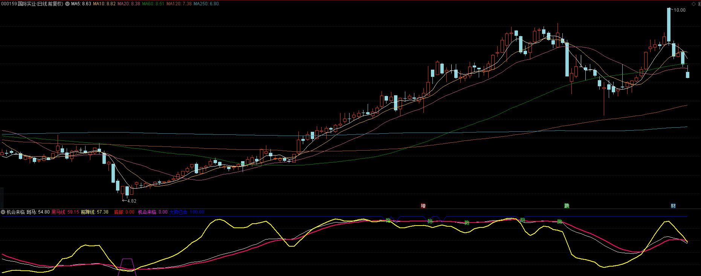Click the diamond icon at top right
701x276 pixels.
[694, 4]
